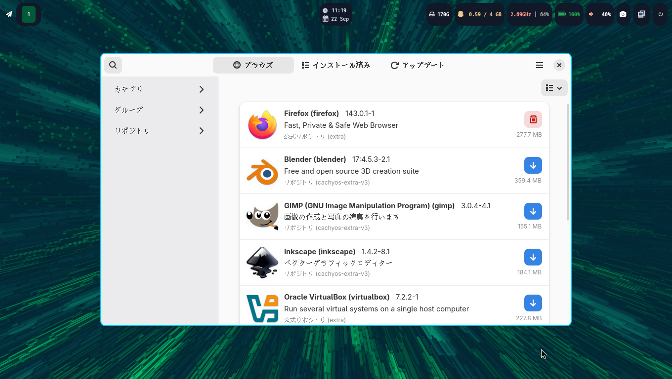This screenshot has width=672, height=379.
Task: Open the search button in package manager
Action: click(113, 65)
